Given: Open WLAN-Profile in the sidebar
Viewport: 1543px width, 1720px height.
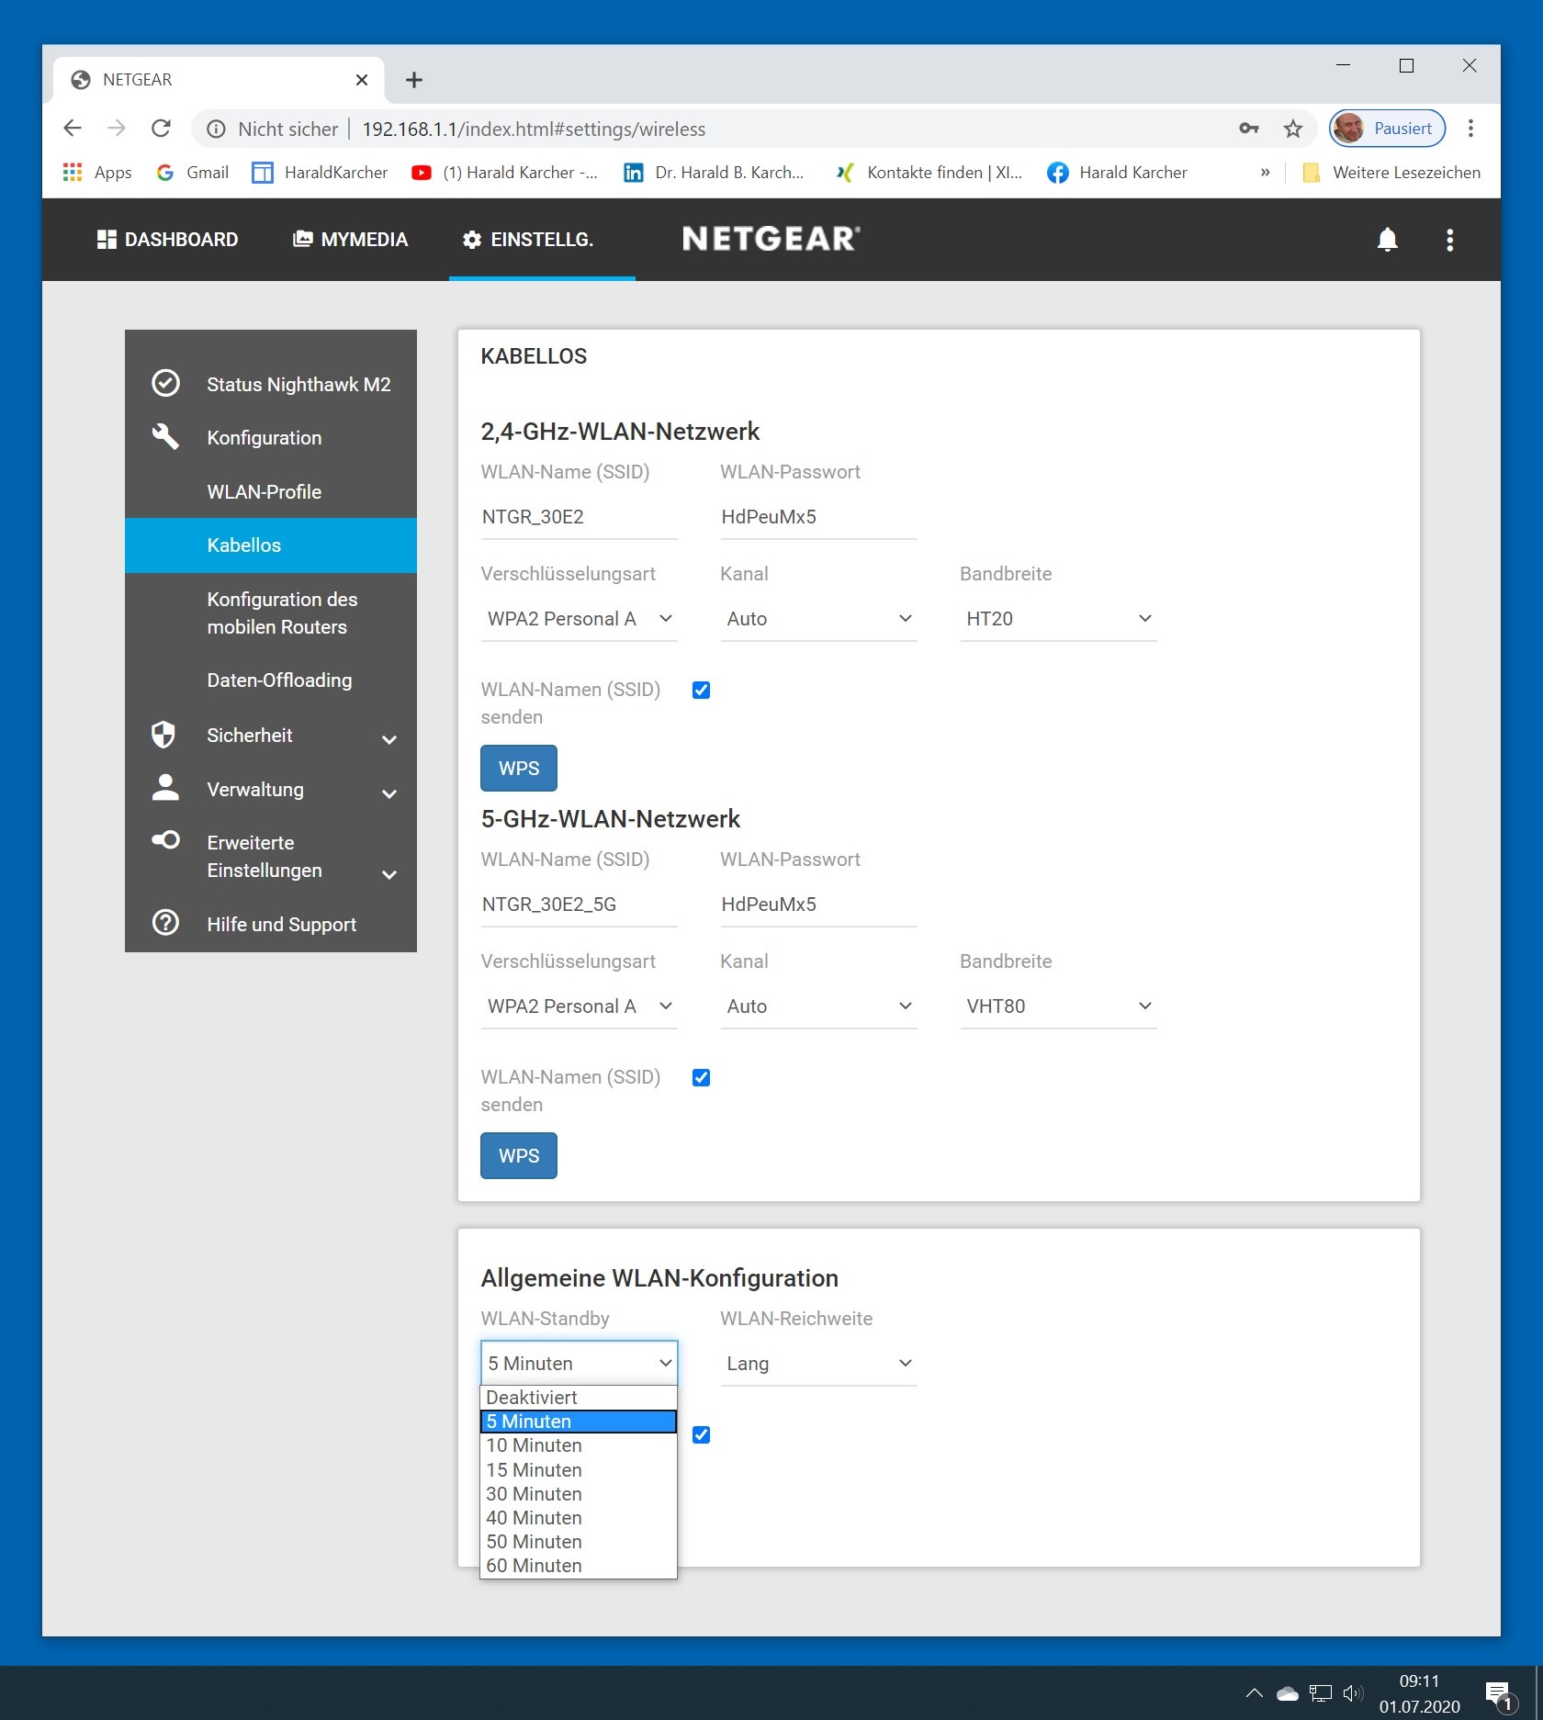Looking at the screenshot, I should (265, 491).
